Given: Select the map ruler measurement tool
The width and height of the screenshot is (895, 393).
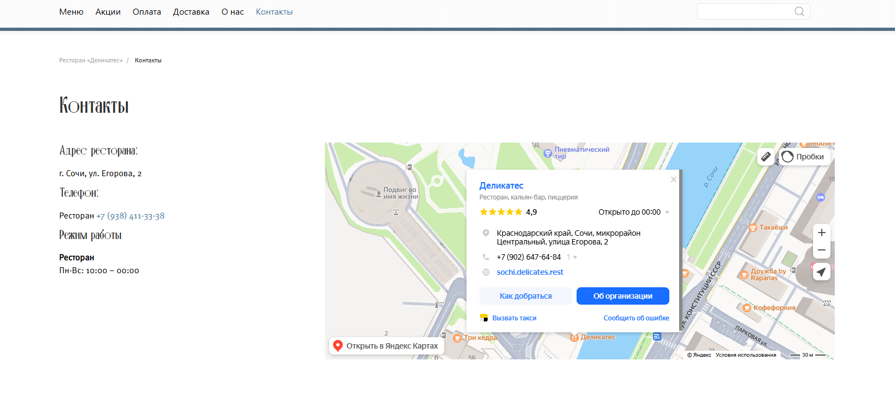Looking at the screenshot, I should pos(766,157).
